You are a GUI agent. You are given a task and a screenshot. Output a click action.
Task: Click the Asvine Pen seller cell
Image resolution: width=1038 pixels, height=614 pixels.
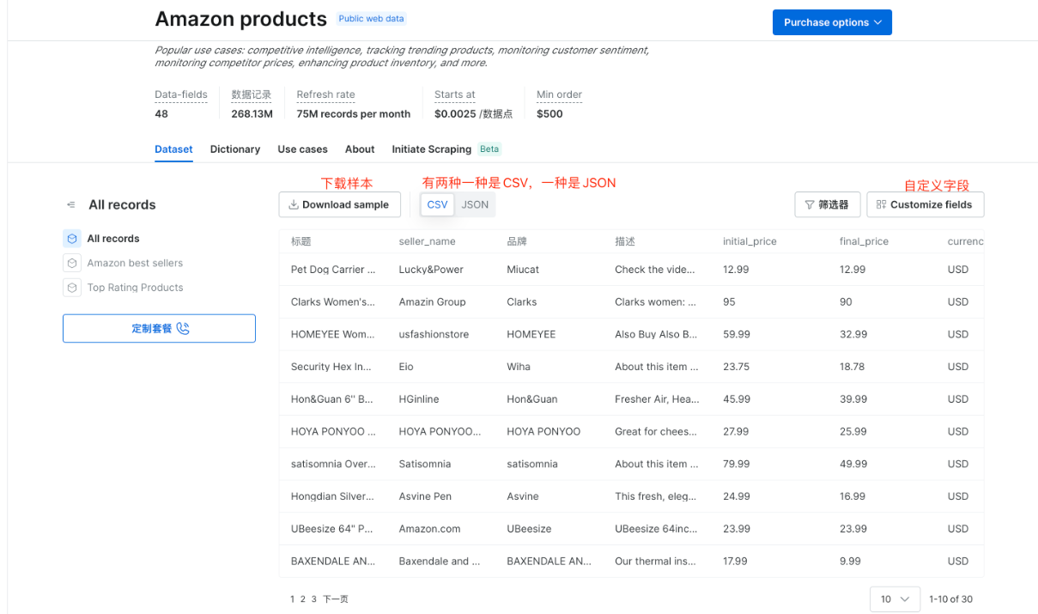point(425,496)
